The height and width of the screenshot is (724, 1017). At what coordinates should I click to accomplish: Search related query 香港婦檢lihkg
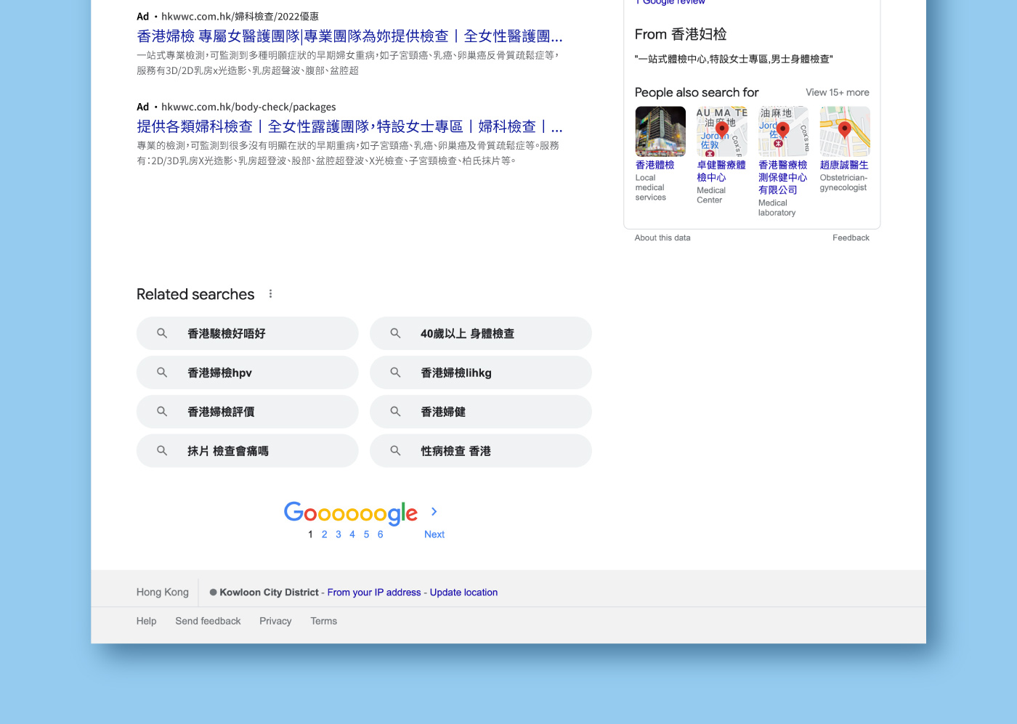[481, 373]
